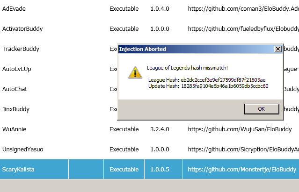Click the Executable type cell for UnsignedYasuo

[124, 149]
